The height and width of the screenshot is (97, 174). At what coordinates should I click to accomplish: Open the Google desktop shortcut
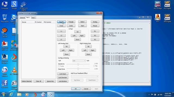click(x=14, y=5)
